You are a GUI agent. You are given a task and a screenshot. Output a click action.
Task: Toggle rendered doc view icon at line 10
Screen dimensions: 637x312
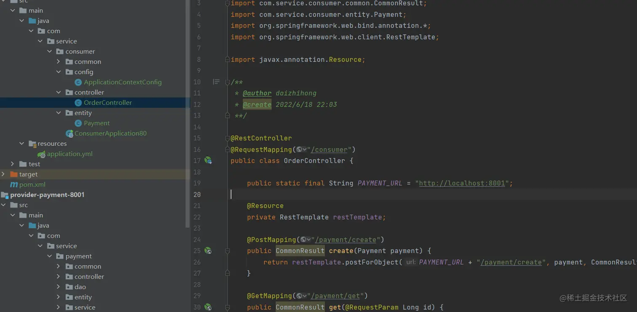(x=216, y=82)
